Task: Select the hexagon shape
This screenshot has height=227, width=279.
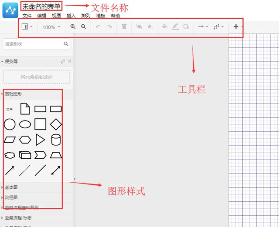Action: pyautogui.click(x=25, y=140)
